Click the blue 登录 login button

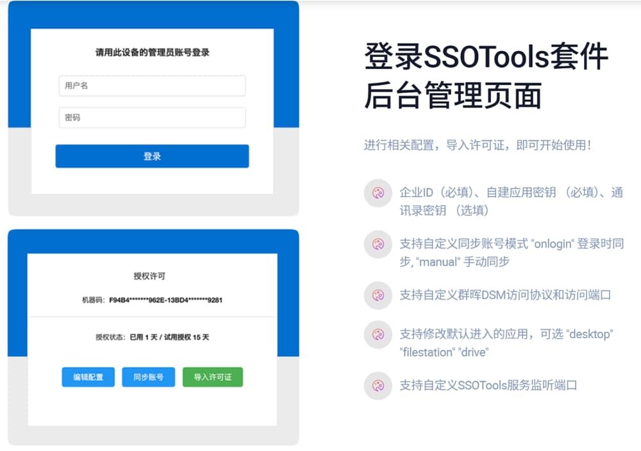[x=152, y=156]
